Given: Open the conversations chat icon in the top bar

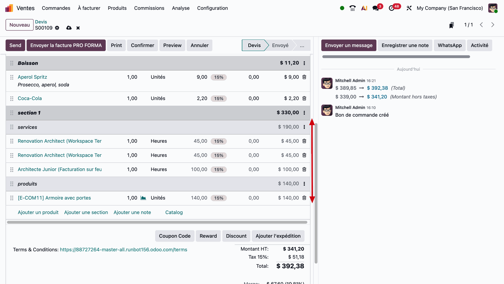Looking at the screenshot, I should [376, 8].
